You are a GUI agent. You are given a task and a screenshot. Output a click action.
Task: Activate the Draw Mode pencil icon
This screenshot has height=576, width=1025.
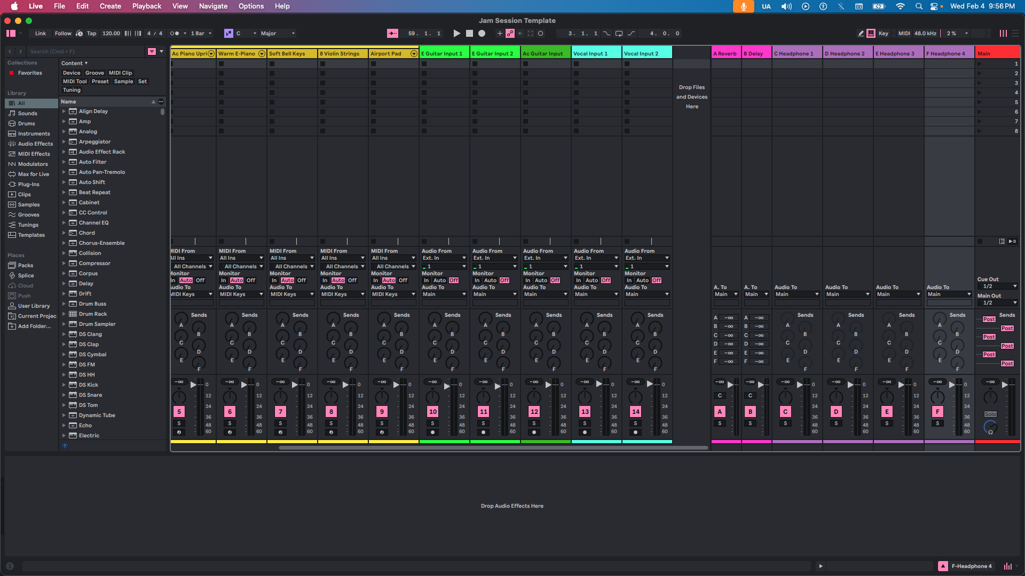pyautogui.click(x=860, y=33)
